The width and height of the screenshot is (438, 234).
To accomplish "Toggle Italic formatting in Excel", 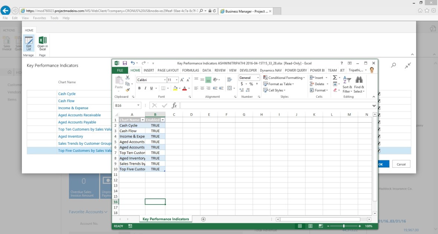I will (145, 88).
